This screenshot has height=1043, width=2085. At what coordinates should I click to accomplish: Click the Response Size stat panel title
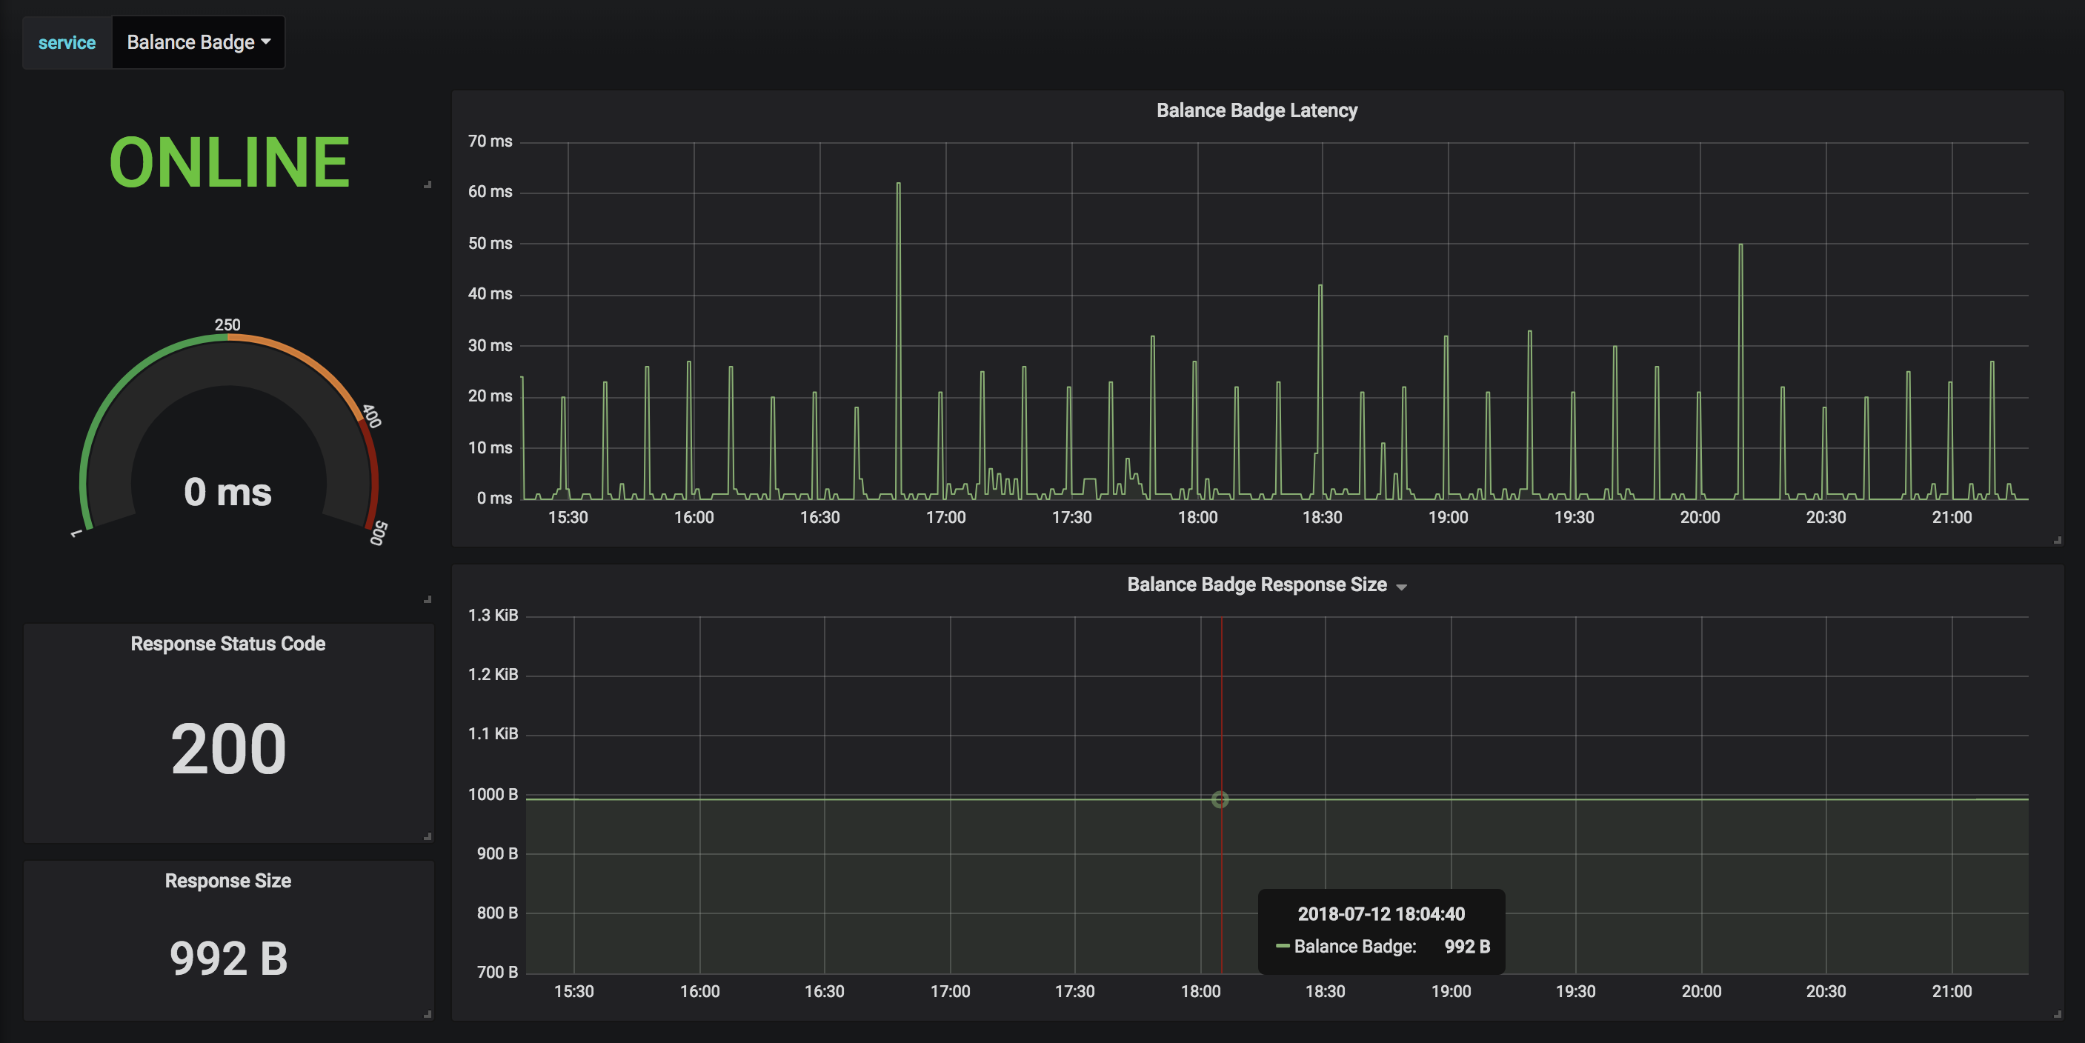(227, 880)
